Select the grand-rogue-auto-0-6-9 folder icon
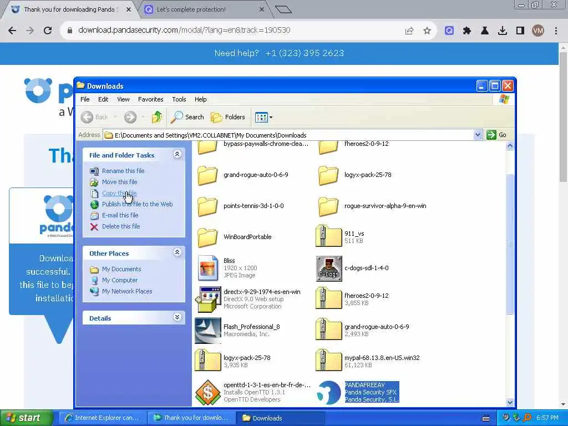568x426 pixels. tap(207, 175)
